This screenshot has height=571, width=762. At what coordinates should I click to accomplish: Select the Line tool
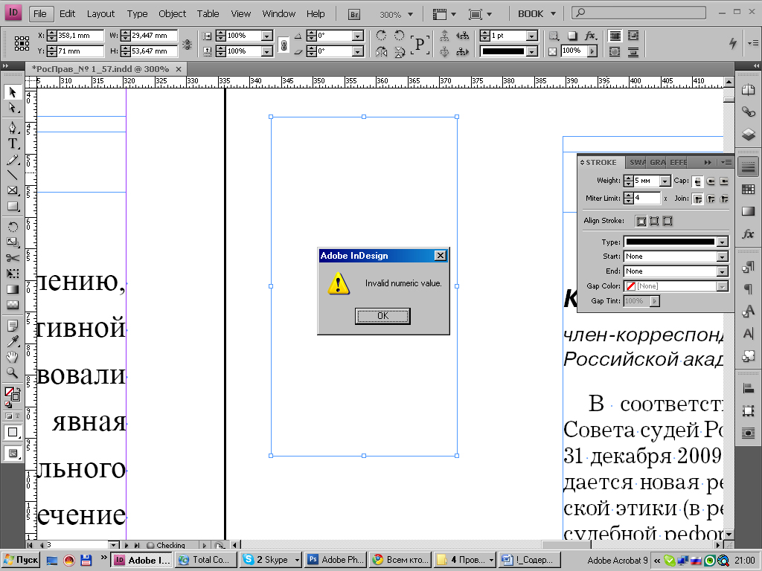pyautogui.click(x=13, y=175)
